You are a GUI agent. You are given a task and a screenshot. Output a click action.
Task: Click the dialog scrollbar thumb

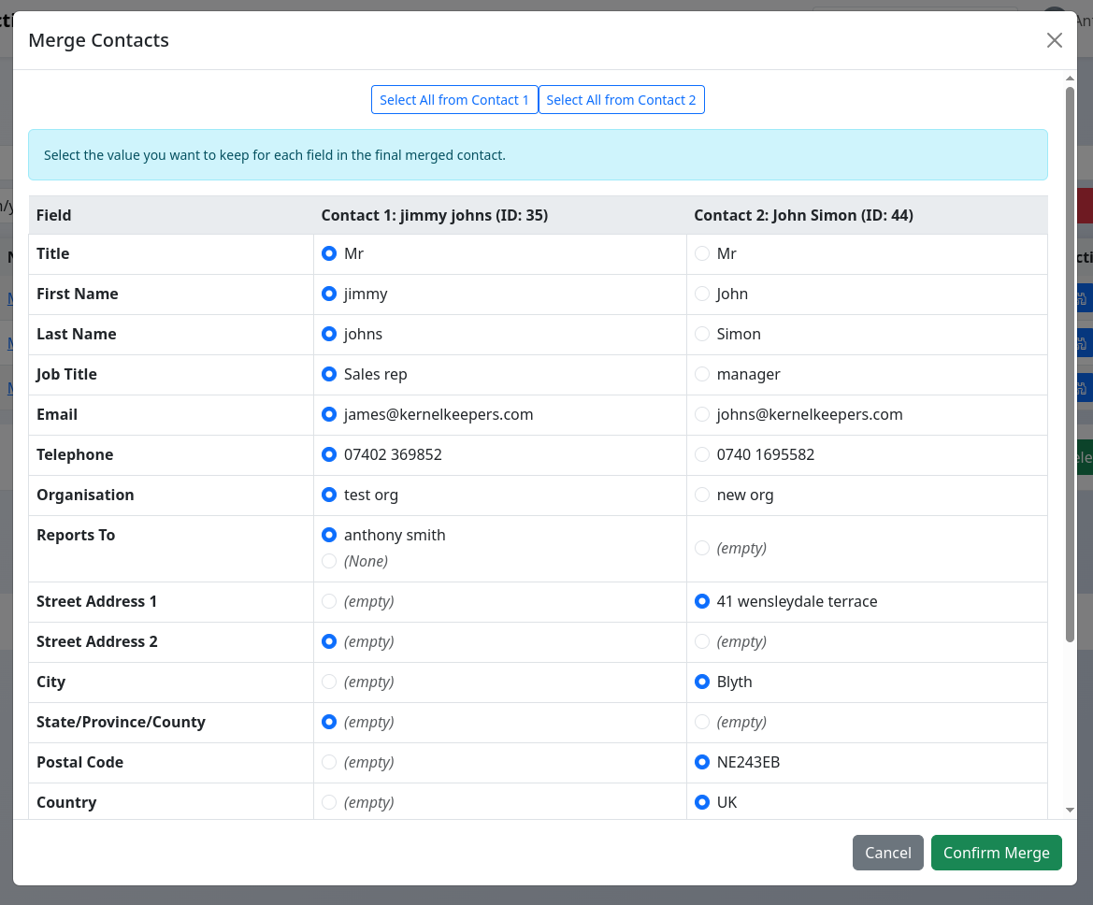(1070, 364)
